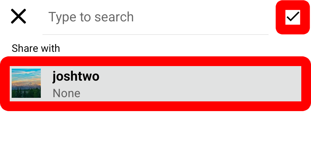The width and height of the screenshot is (311, 160).
Task: Tap the done checkmark at top right
Action: (x=293, y=17)
